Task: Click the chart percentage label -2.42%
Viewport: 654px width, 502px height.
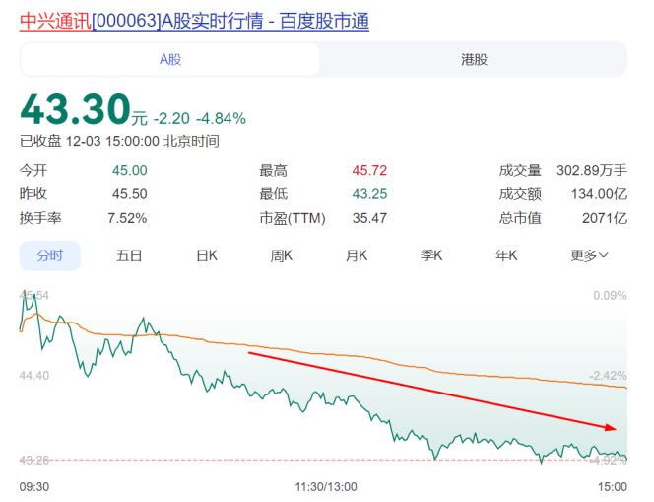Action: click(608, 376)
